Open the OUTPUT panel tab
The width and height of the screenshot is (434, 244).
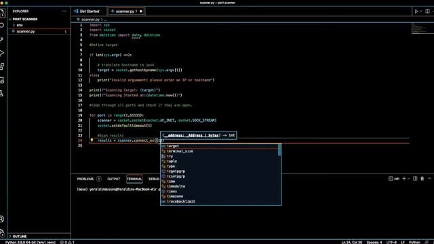(x=114, y=179)
